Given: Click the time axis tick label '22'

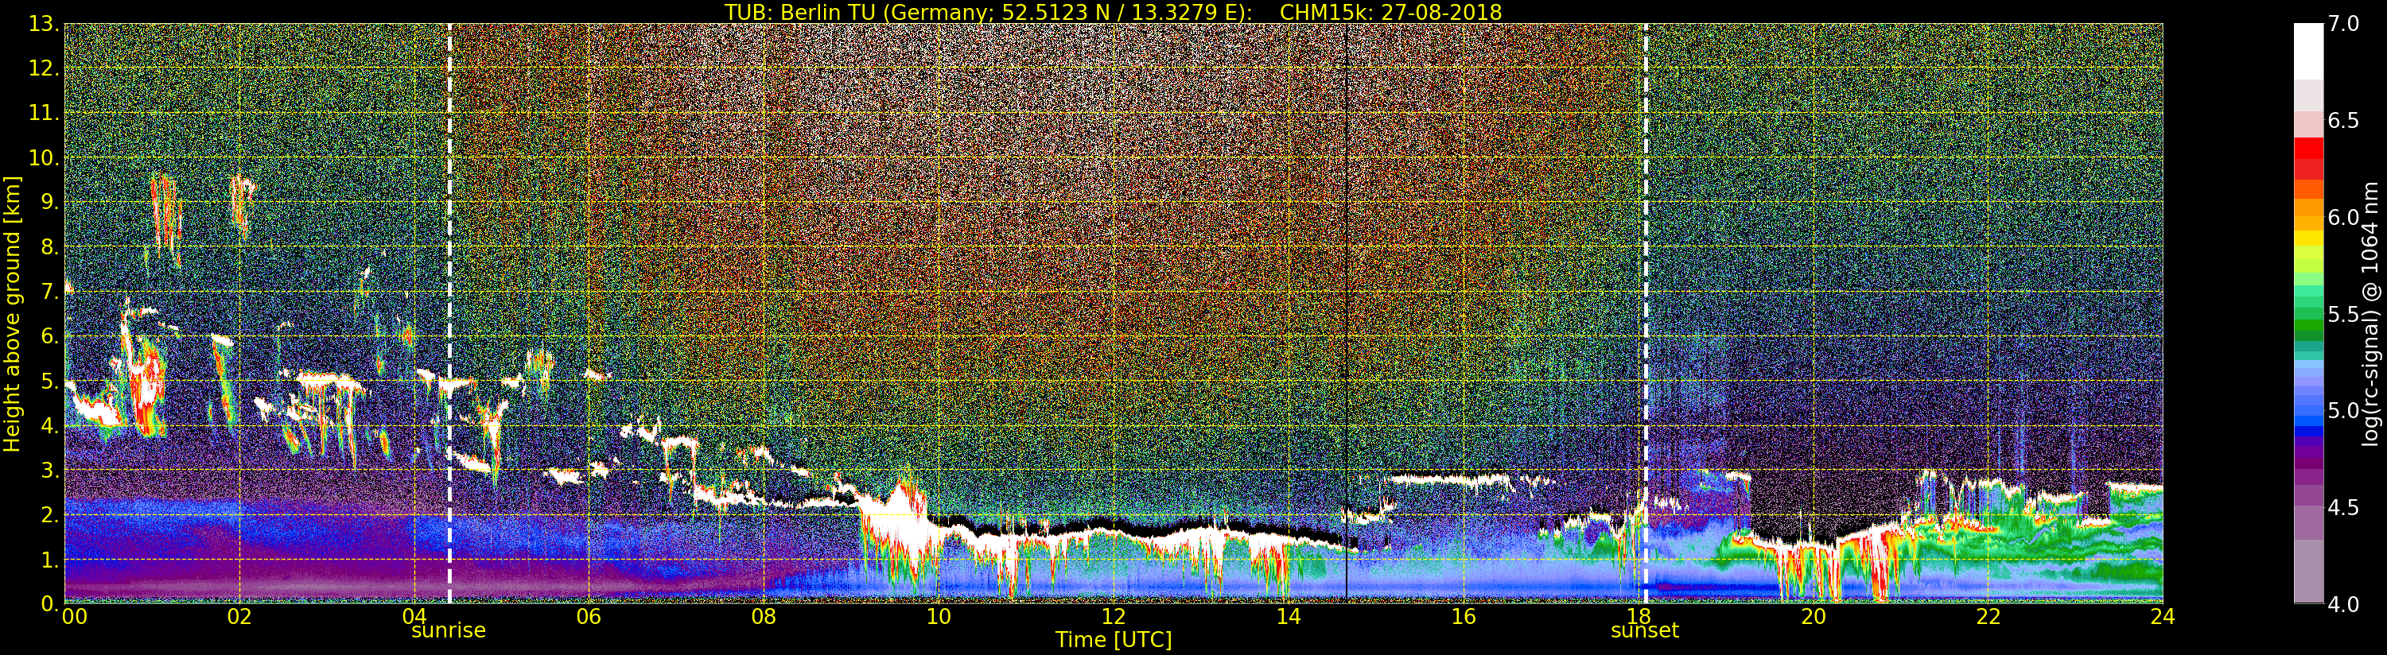Looking at the screenshot, I should pos(1988,617).
